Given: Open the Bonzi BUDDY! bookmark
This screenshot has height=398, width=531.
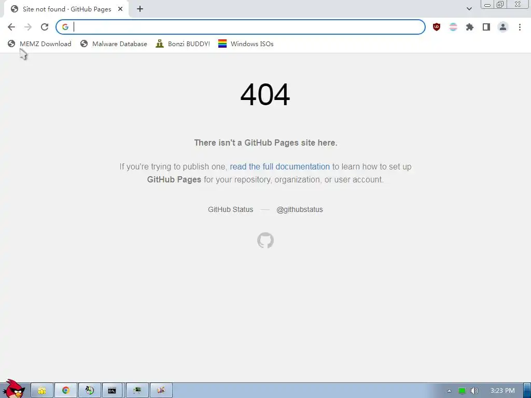Looking at the screenshot, I should click(183, 44).
